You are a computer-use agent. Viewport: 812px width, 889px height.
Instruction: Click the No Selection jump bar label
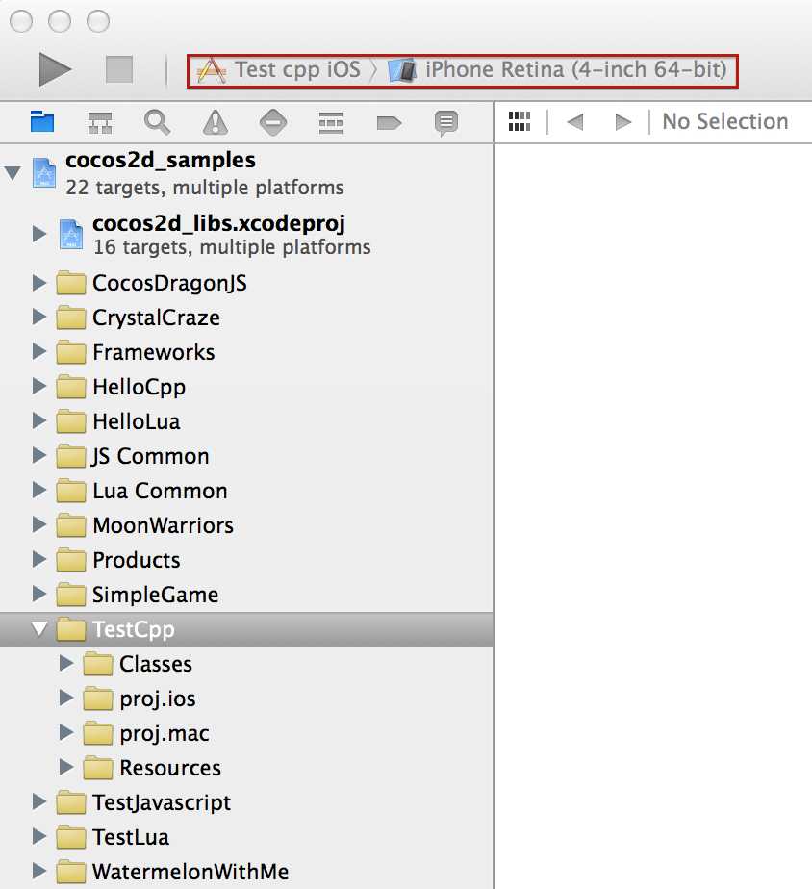(x=725, y=121)
